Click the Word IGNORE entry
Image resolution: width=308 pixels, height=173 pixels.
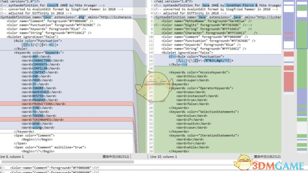[x=39, y=88]
